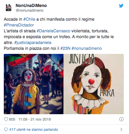Click the tweet body text
This screenshot has width=129, height=134.
click(59, 34)
